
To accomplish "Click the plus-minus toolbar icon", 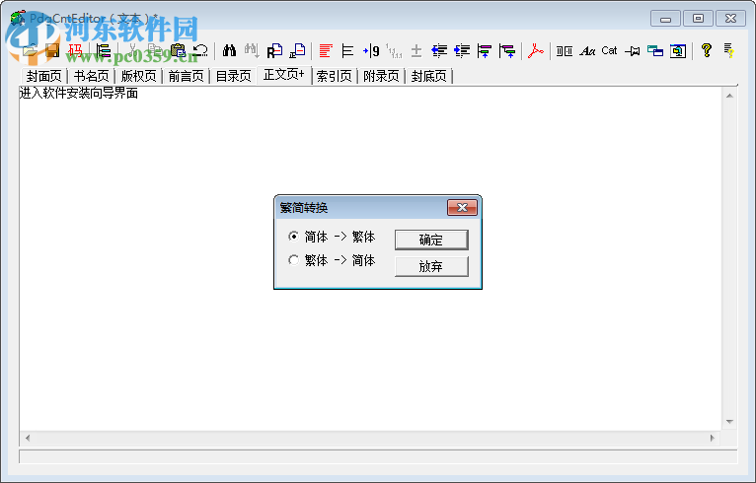I will [x=416, y=50].
